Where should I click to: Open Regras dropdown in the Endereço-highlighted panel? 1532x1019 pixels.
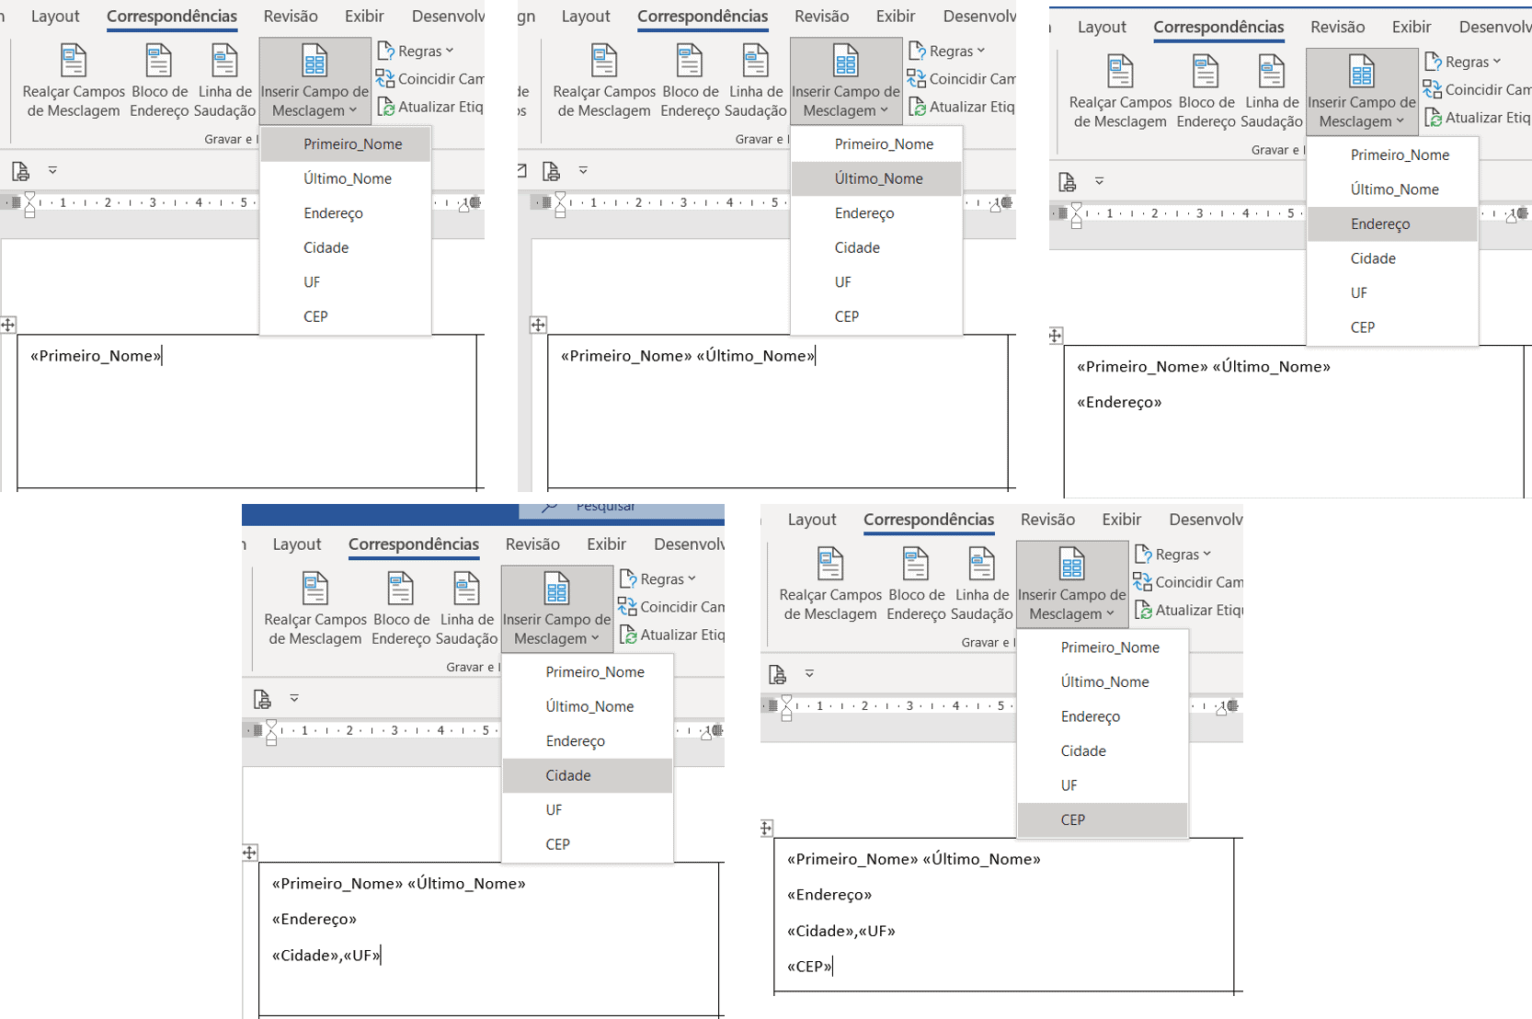(x=1462, y=62)
